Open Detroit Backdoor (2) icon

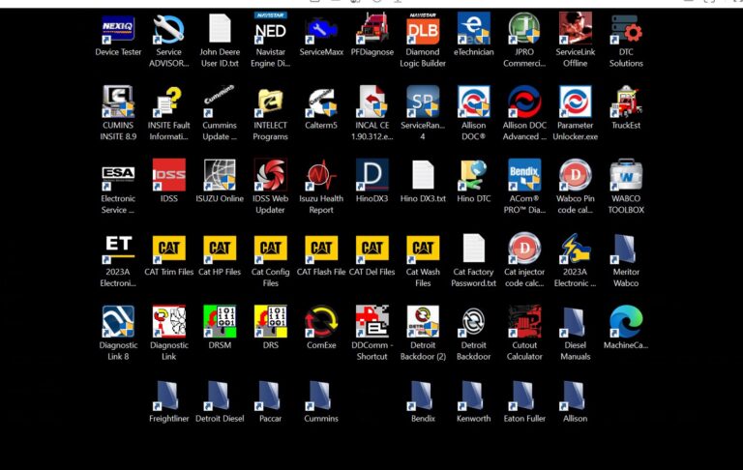(x=423, y=322)
